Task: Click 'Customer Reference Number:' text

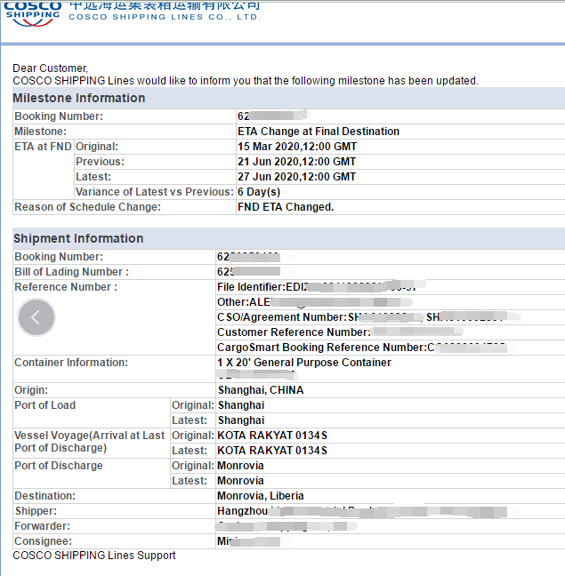Action: tap(295, 332)
